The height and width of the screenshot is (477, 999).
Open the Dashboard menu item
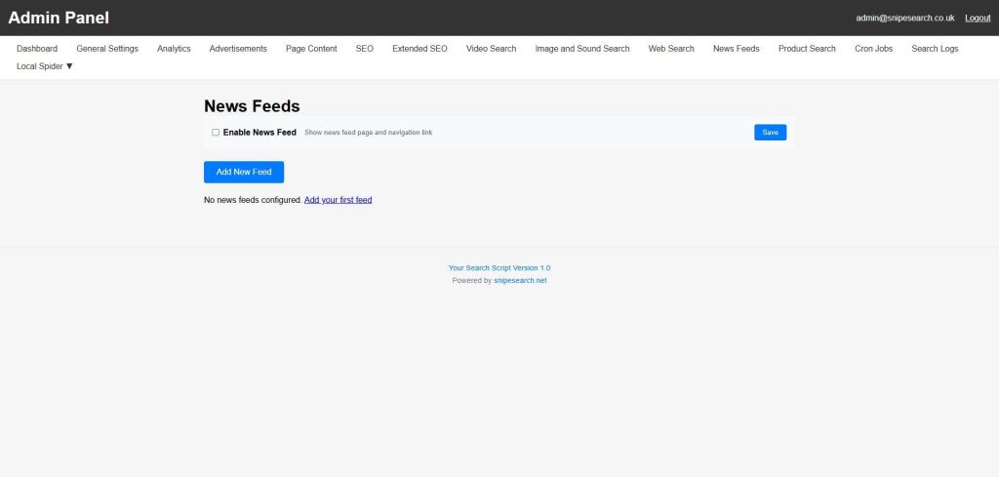tap(37, 49)
